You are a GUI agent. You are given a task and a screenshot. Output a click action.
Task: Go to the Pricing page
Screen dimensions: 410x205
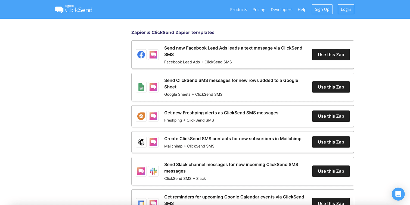point(259,9)
